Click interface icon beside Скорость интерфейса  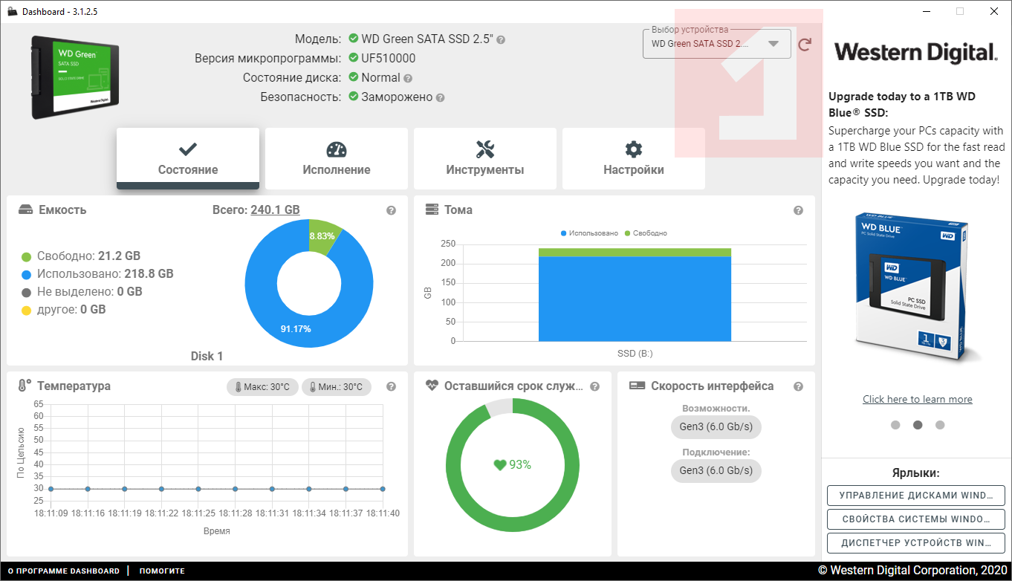tap(636, 386)
